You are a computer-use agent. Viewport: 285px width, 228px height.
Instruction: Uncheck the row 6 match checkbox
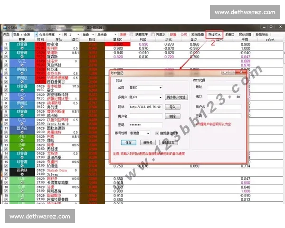pyautogui.click(x=6, y=90)
